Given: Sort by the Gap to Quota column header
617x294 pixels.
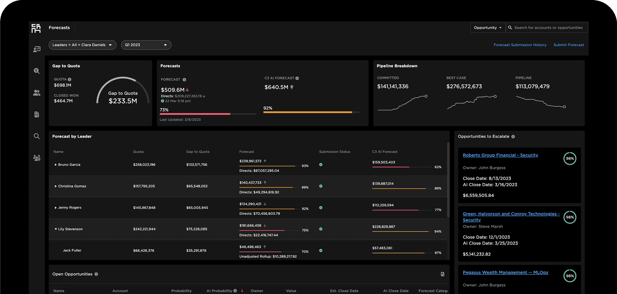Looking at the screenshot, I should 198,152.
